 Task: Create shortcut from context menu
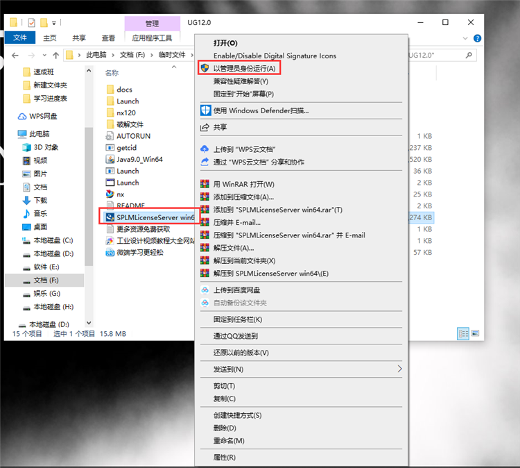tap(237, 415)
